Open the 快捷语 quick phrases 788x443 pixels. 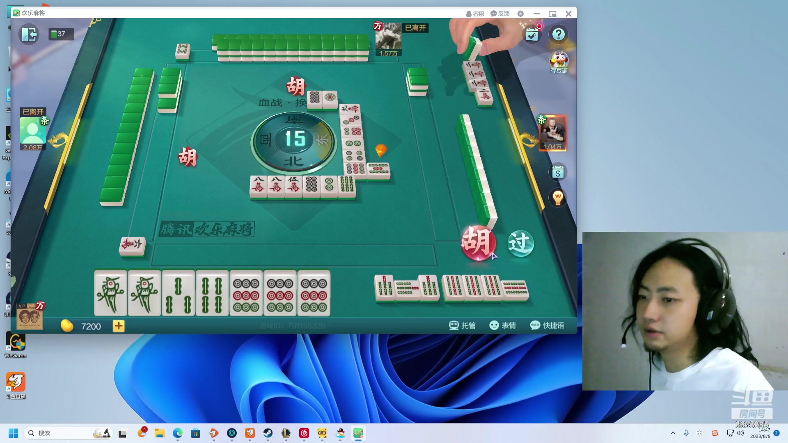(547, 325)
